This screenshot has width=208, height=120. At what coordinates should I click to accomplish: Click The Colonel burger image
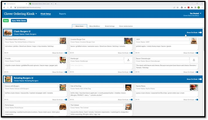128,107
